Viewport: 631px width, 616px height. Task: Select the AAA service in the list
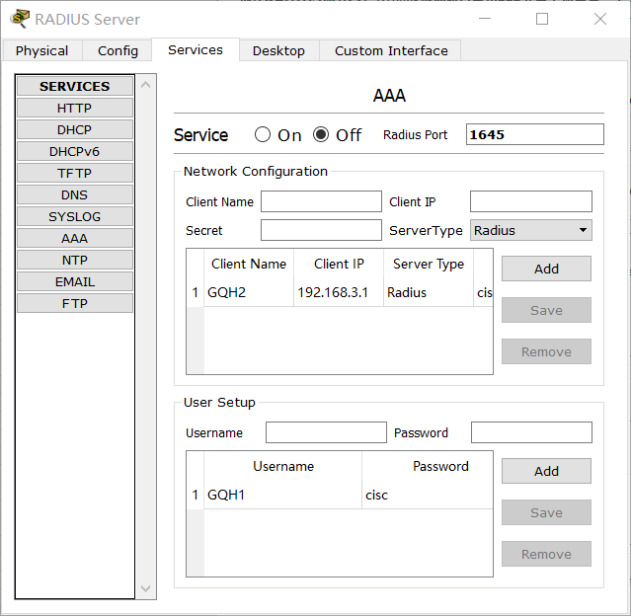tap(75, 238)
